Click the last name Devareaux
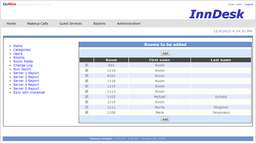 pos(221,112)
